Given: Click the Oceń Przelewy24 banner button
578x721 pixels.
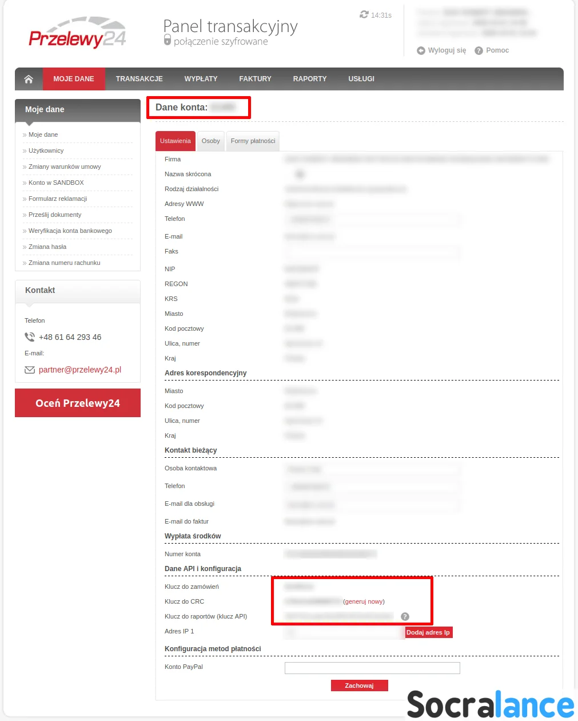Looking at the screenshot, I should pos(78,403).
